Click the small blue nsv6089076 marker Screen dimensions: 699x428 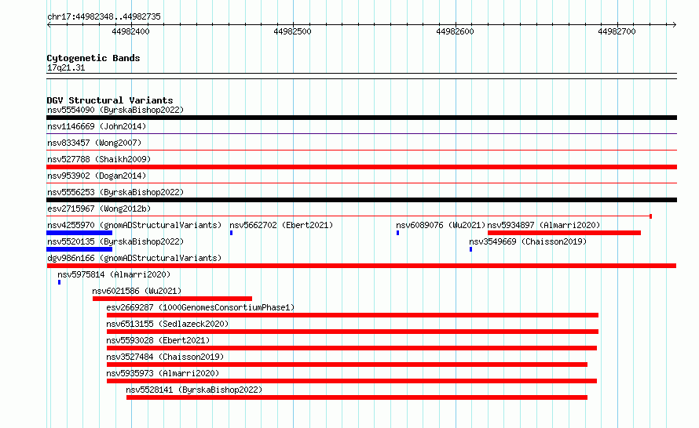pyautogui.click(x=397, y=233)
